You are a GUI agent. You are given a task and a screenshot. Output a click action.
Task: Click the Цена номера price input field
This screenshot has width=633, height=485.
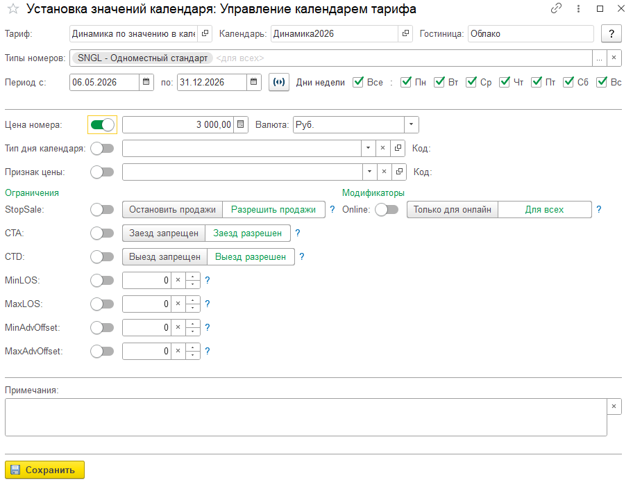coord(178,124)
